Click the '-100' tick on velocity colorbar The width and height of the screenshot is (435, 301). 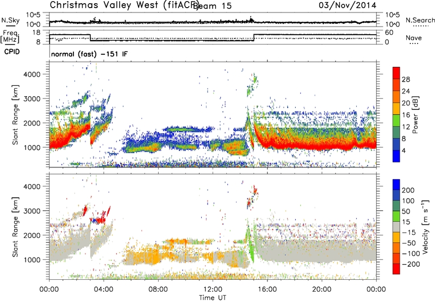click(411, 254)
